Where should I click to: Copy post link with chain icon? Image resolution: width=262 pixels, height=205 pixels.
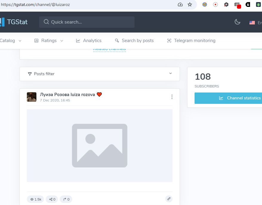pos(169,199)
